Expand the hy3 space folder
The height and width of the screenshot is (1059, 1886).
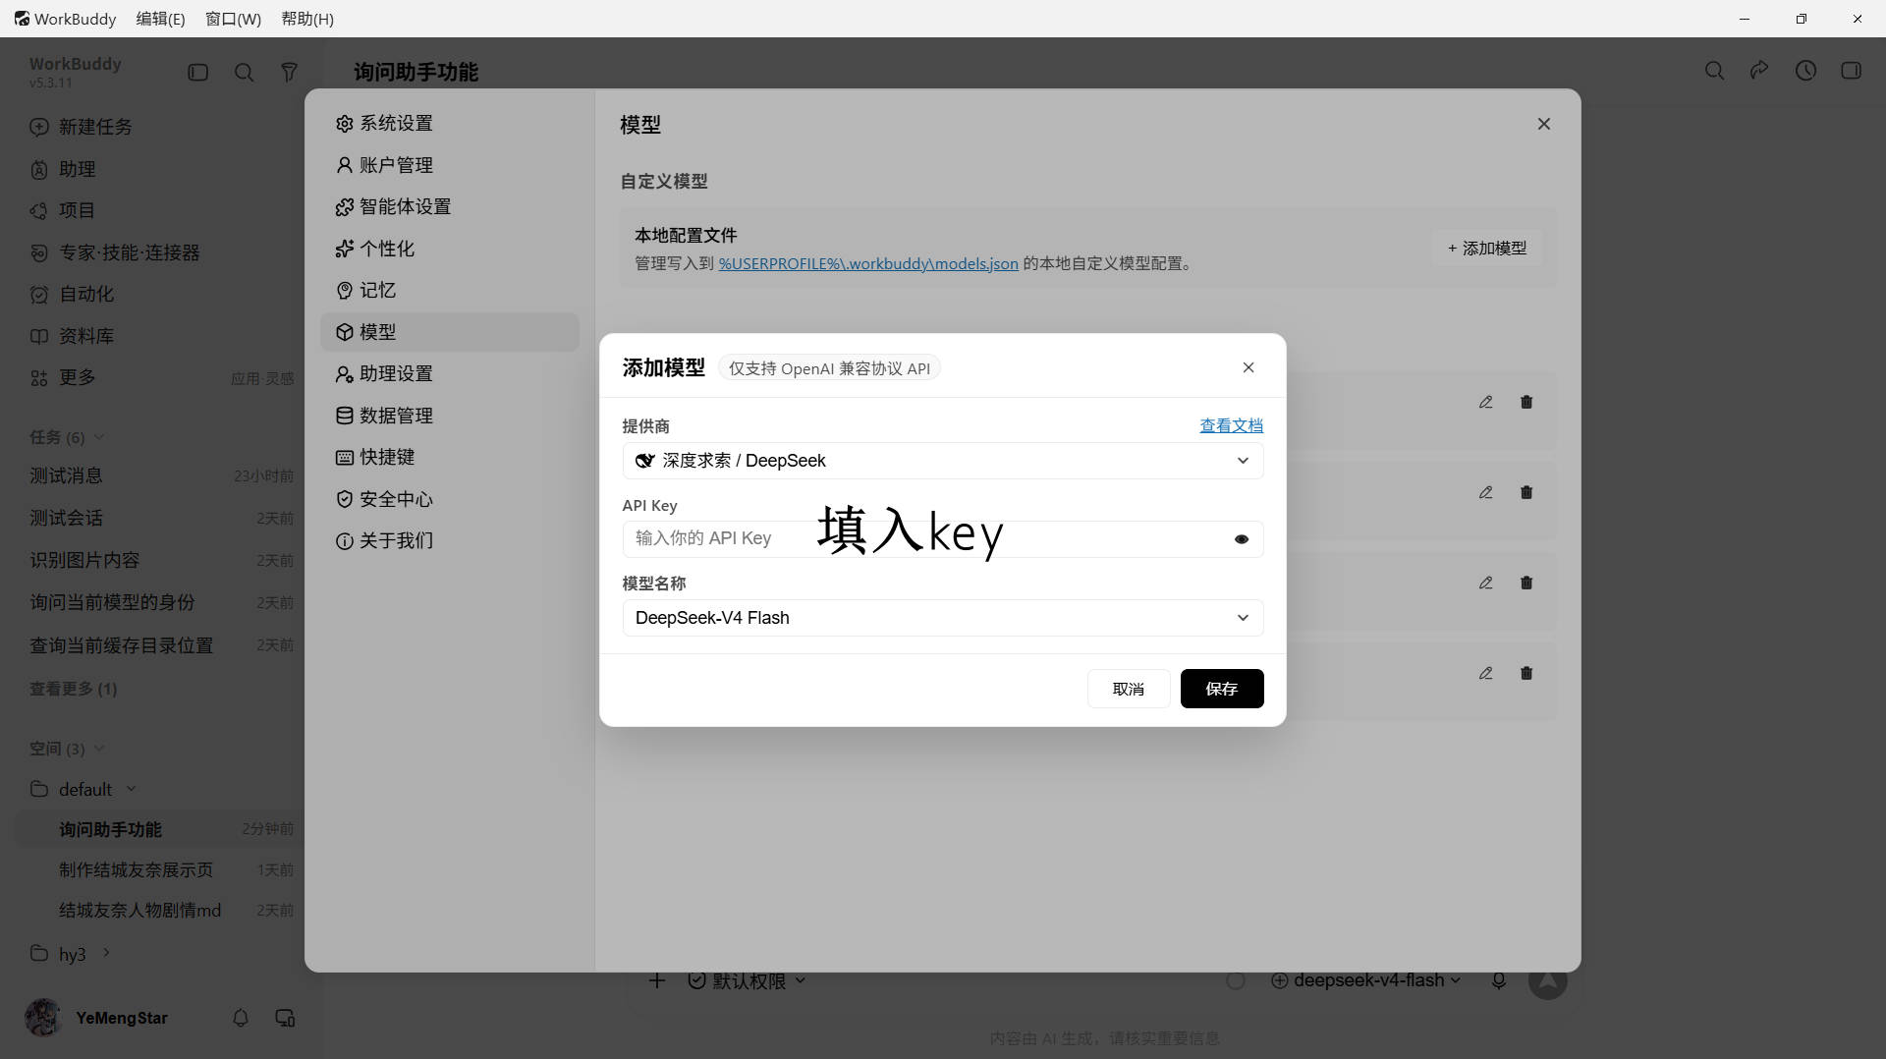pos(71,954)
